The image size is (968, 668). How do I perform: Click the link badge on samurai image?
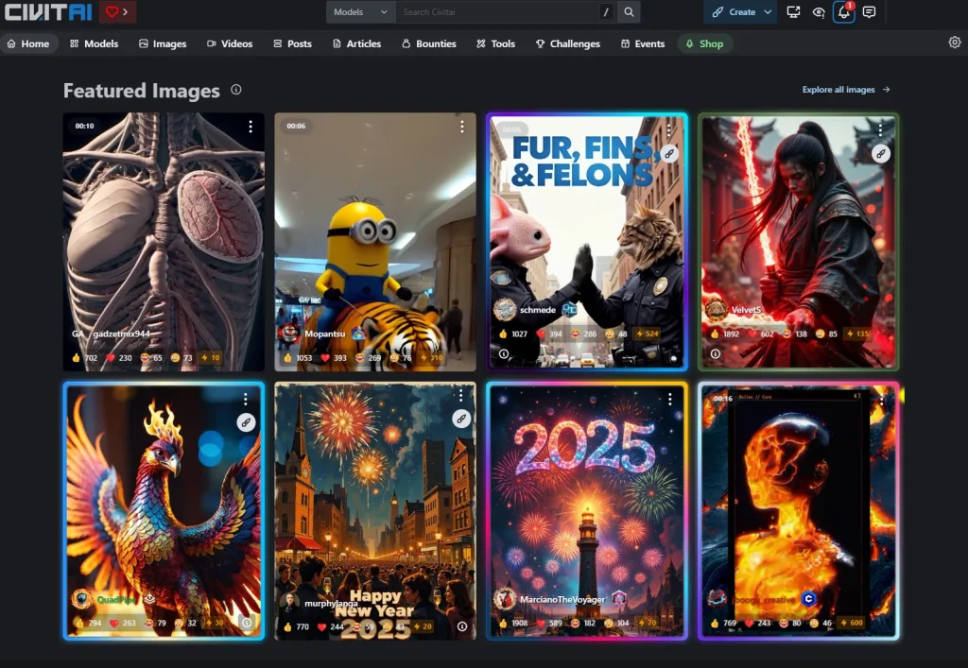pyautogui.click(x=881, y=153)
